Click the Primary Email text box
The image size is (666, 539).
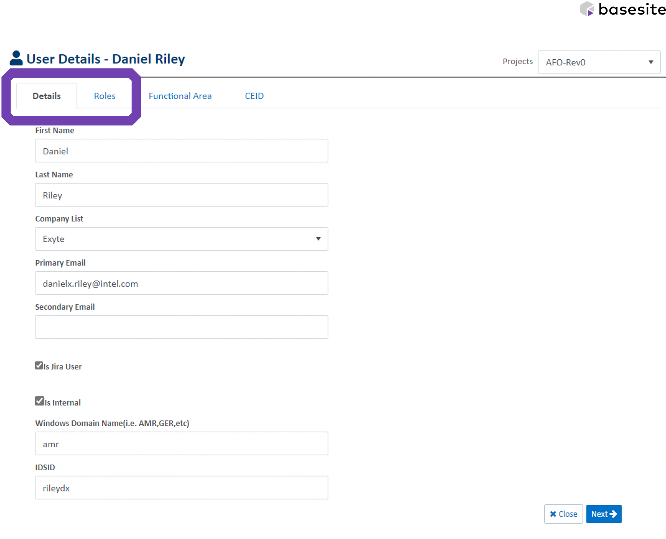click(181, 283)
